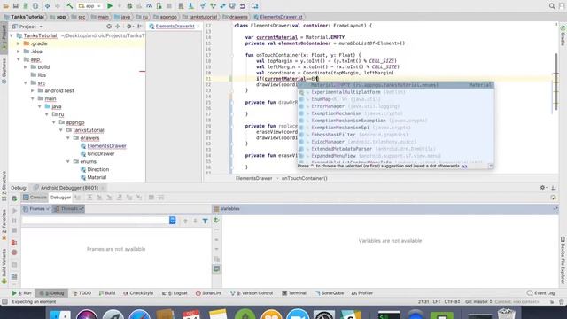Click the filter funnel icon in Frames panel
Viewport: 567px width, 319px height.
[x=205, y=221]
